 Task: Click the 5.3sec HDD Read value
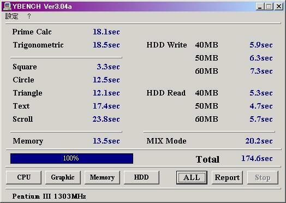pyautogui.click(x=261, y=93)
